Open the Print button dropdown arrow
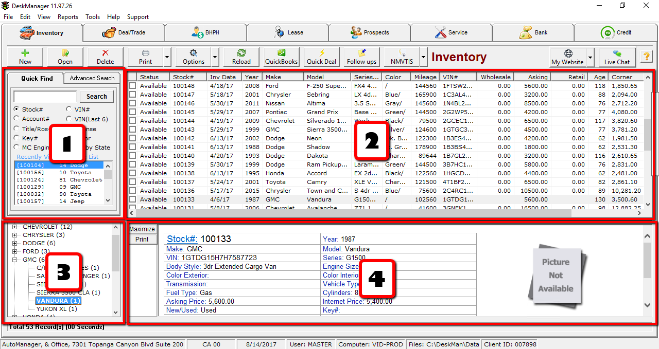The image size is (659, 349). 167,57
